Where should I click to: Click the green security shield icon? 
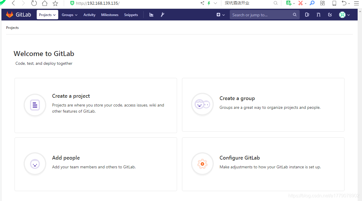72,3
